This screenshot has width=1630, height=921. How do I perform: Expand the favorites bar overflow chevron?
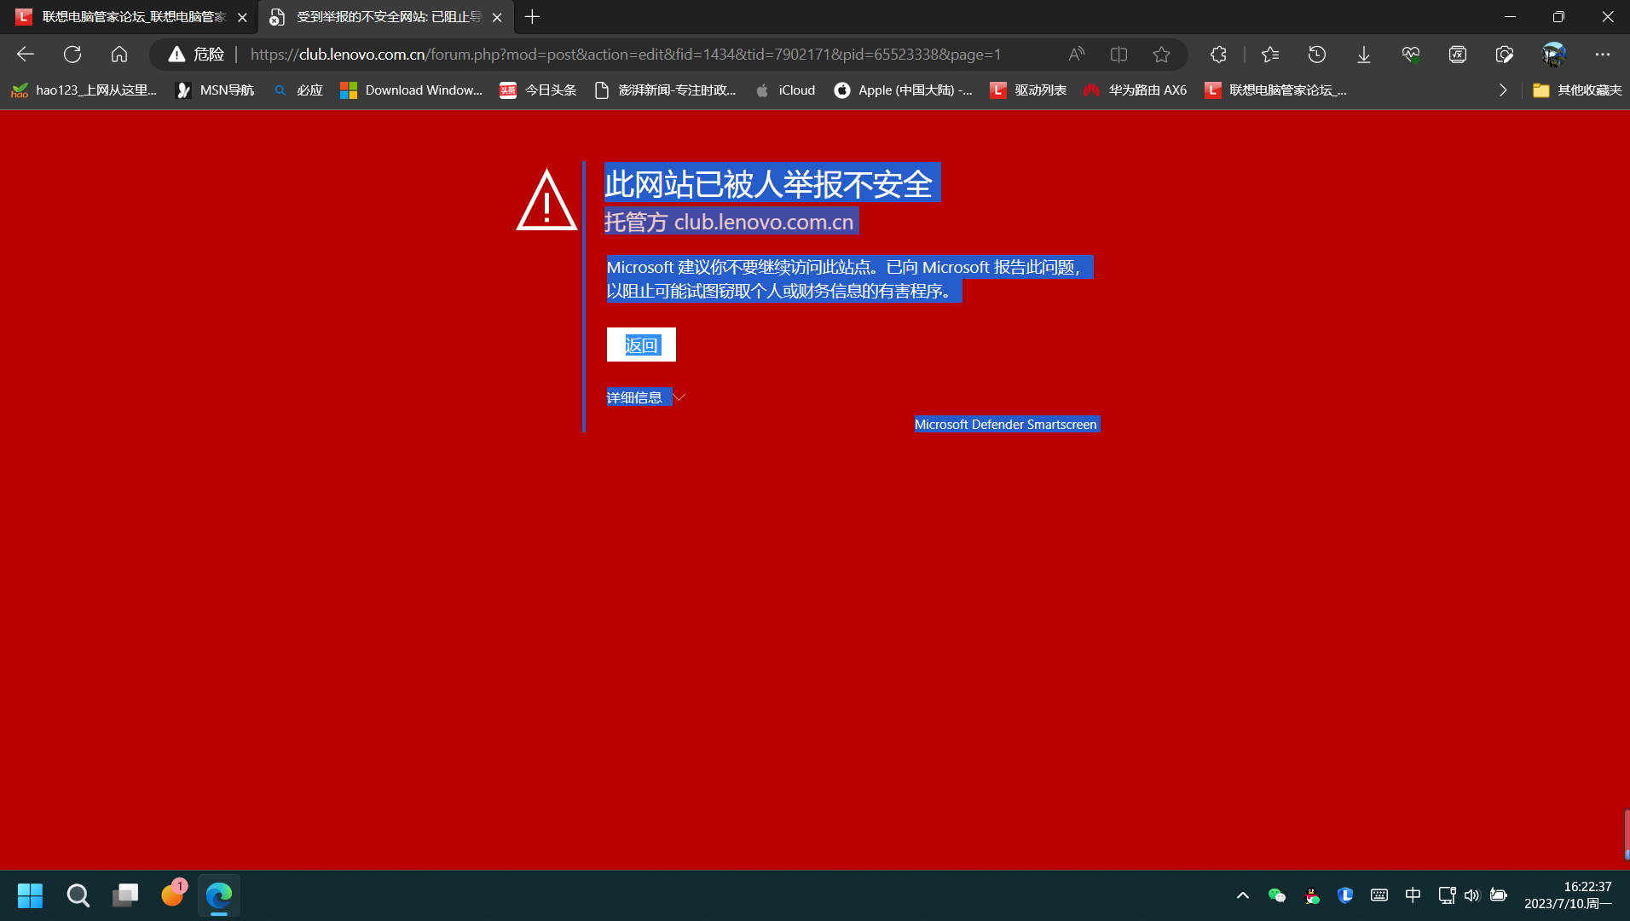click(x=1503, y=90)
